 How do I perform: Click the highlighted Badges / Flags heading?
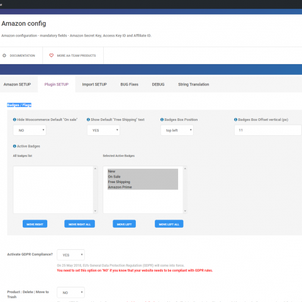coord(20,105)
